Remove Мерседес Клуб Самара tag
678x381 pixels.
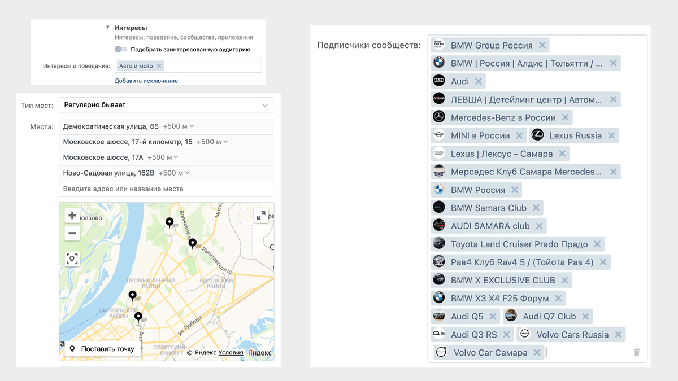[x=613, y=172]
